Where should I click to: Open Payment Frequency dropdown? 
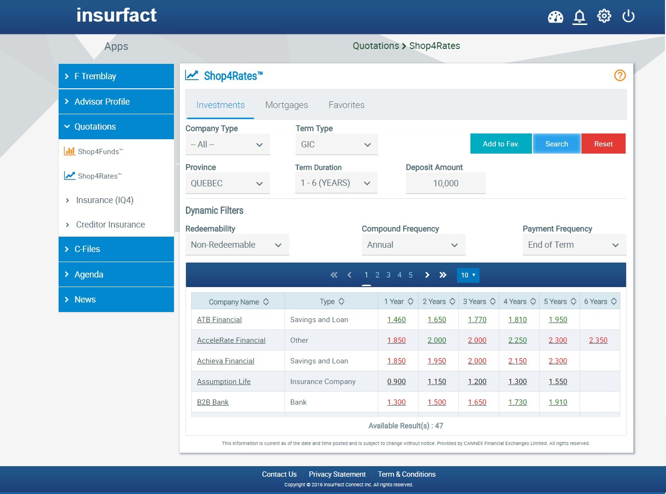(x=575, y=245)
